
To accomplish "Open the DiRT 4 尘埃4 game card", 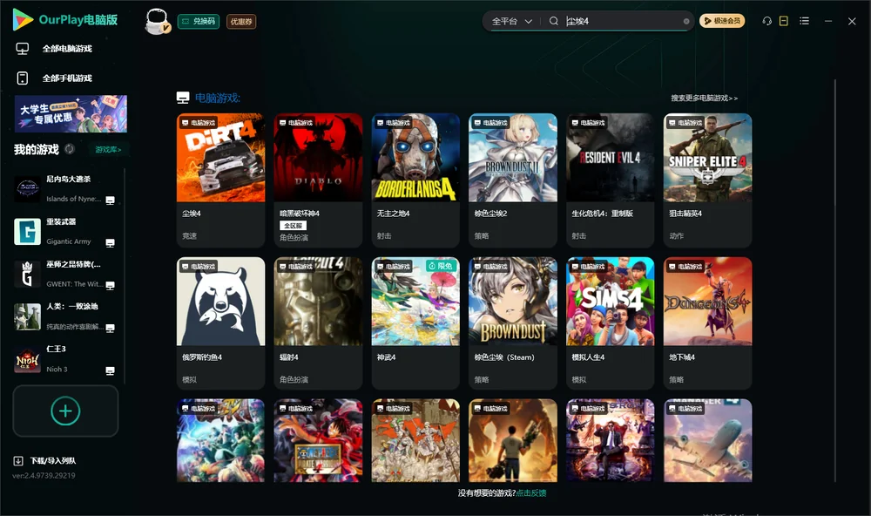I will pyautogui.click(x=220, y=180).
